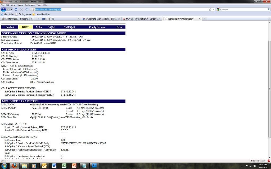Viewport: 271px width, 169px height.
Task: Close the dslreports.com tab
Action: [x=38, y=19]
